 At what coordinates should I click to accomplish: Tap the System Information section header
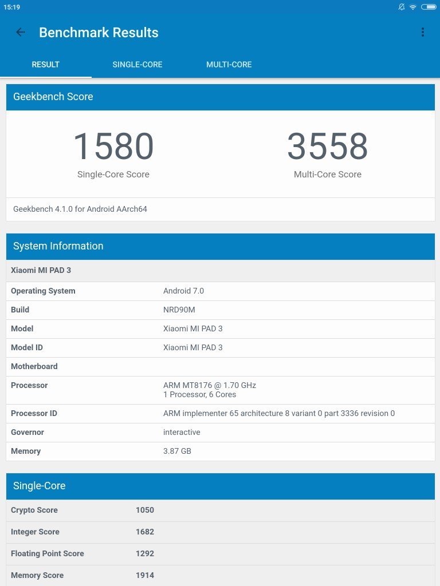(x=221, y=246)
